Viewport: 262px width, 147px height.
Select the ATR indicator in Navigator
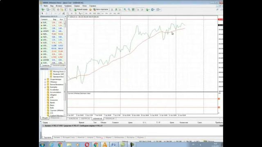pyautogui.click(x=52, y=98)
